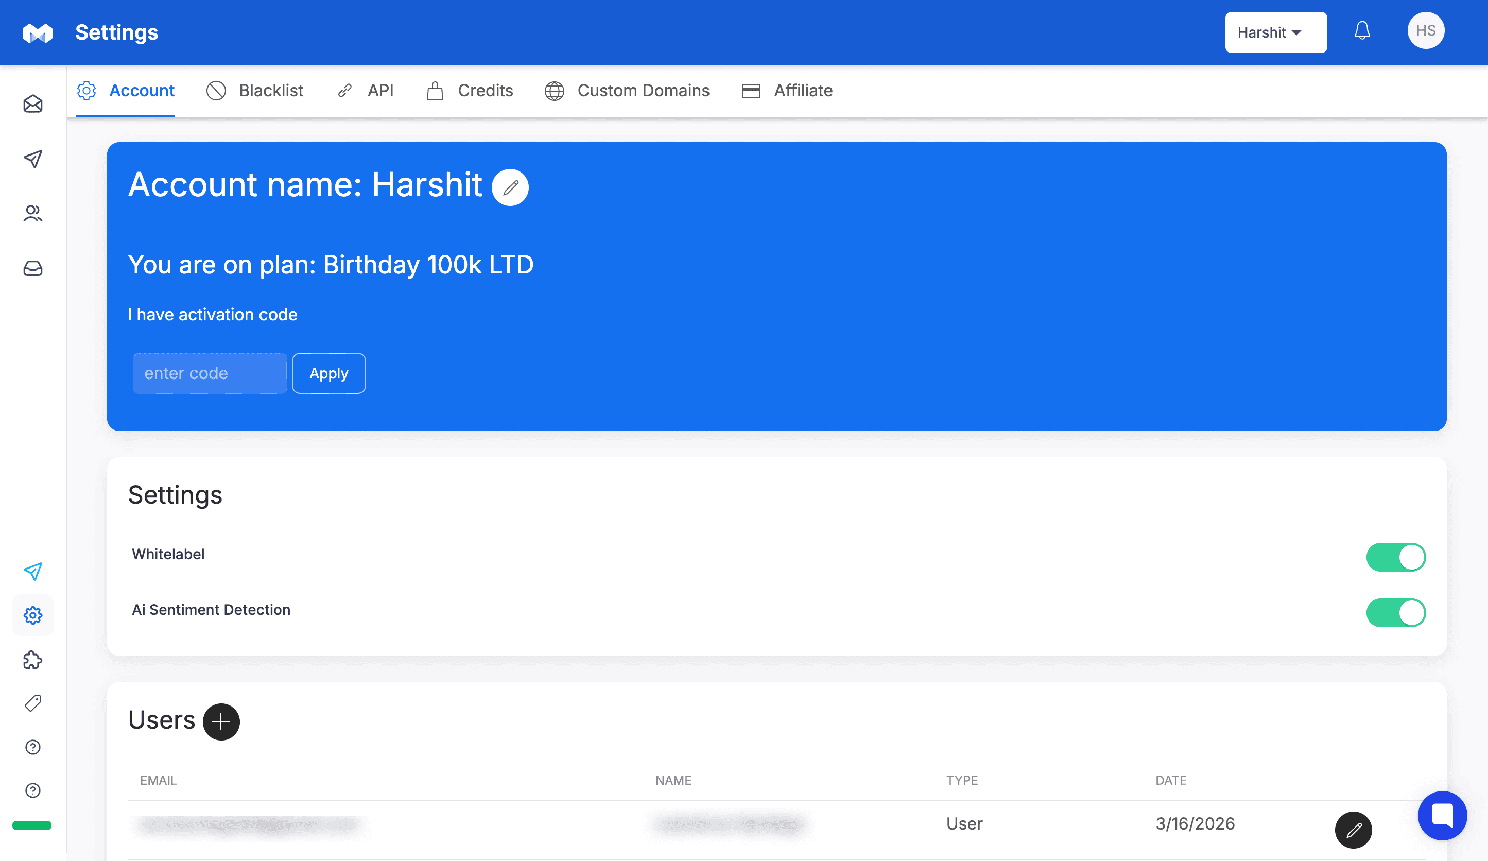Click the price tag sidebar icon
This screenshot has height=861, width=1488.
32,703
